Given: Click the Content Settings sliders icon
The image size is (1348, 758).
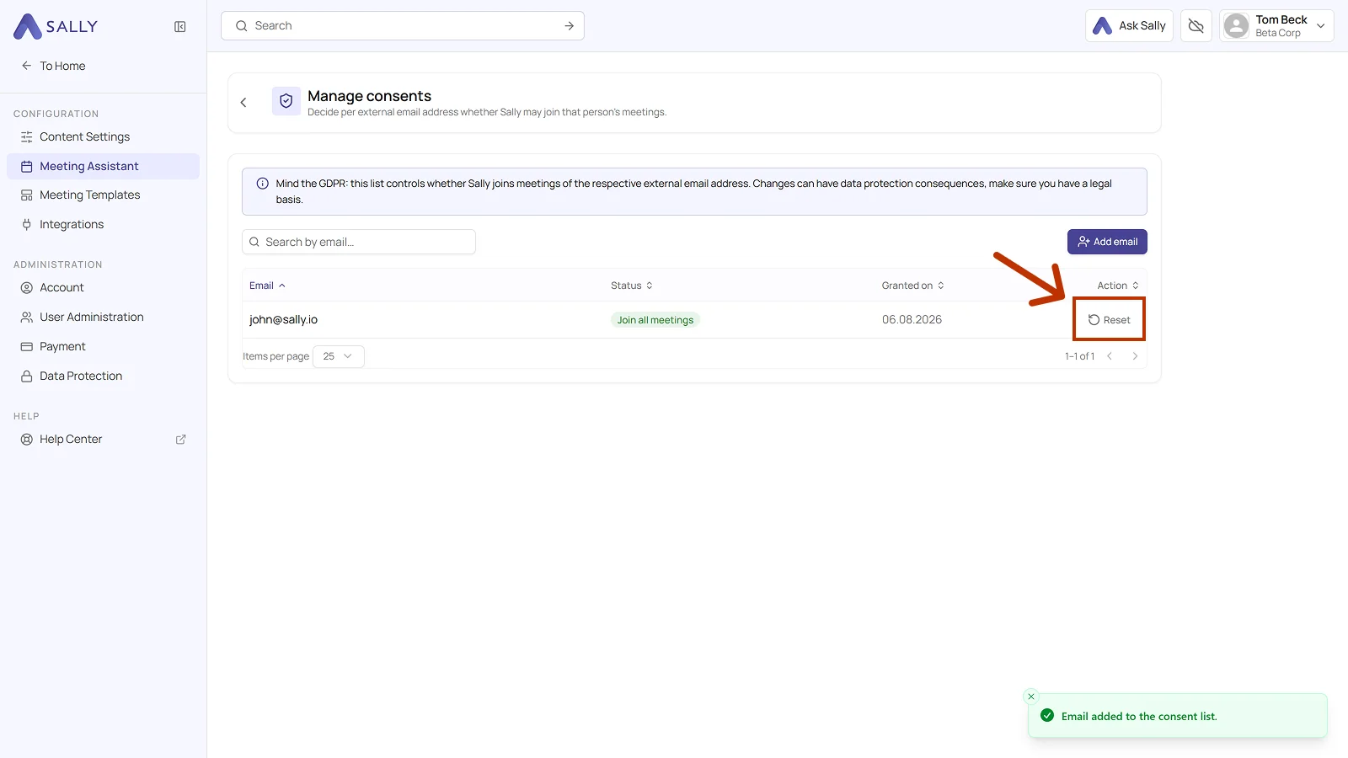Looking at the screenshot, I should coord(27,136).
